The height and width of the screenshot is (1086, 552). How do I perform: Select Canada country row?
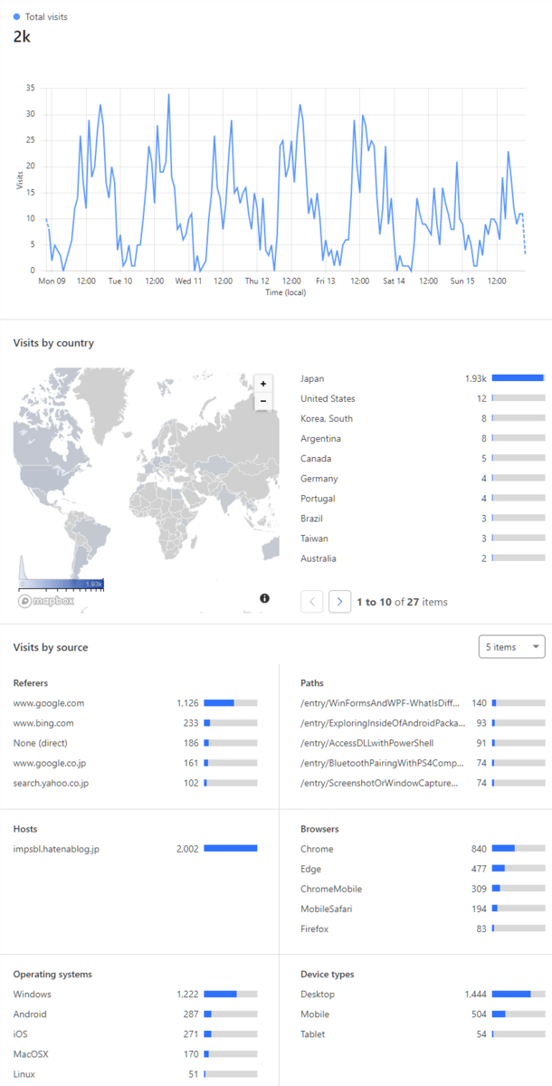click(317, 458)
